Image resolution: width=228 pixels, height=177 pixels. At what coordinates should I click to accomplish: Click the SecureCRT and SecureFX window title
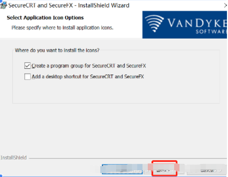[x=69, y=5]
